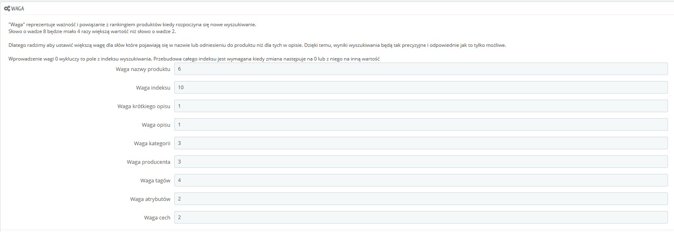This screenshot has height=232, width=674.
Task: Select the Waga atrybutów input field
Action: 421,199
